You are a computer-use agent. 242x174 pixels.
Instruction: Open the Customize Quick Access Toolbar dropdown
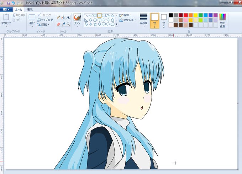coord(22,3)
